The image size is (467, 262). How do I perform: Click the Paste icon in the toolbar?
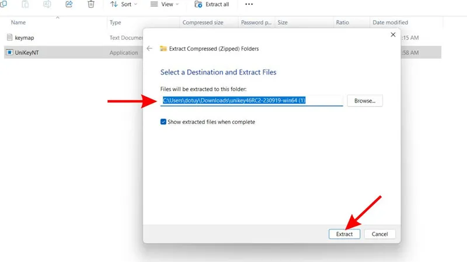point(25,4)
